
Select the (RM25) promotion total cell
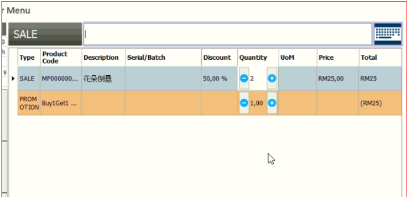click(380, 103)
